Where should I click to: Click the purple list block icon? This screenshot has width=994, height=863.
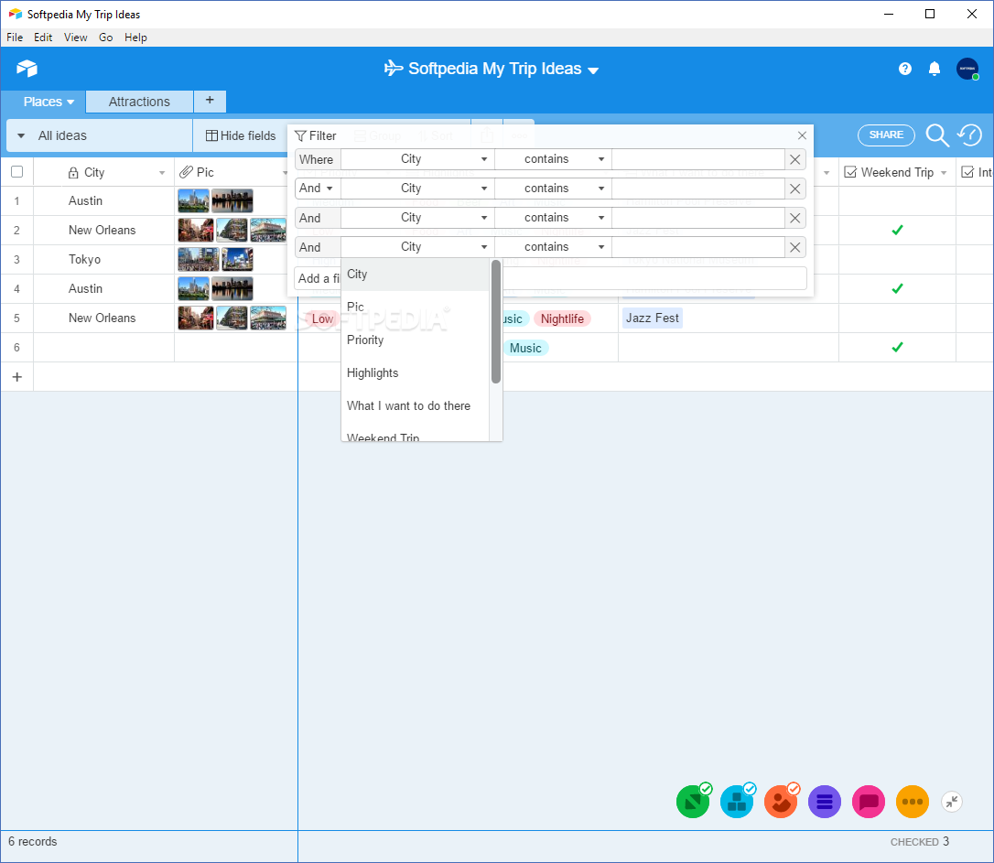pos(825,802)
